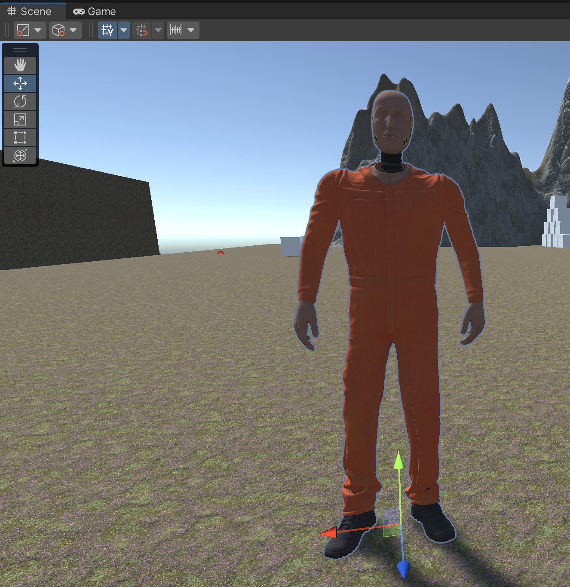
Task: Select the Rotate tool
Action: click(x=20, y=101)
